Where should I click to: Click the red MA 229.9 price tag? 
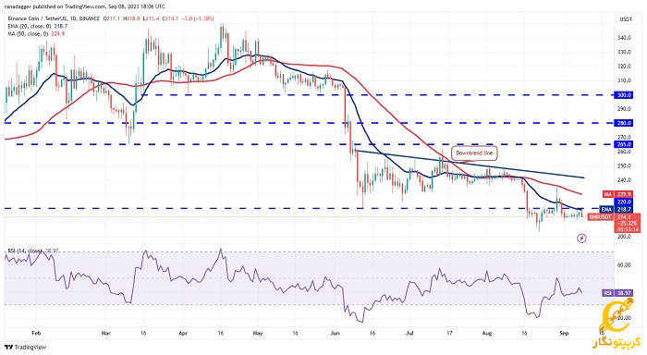617,194
